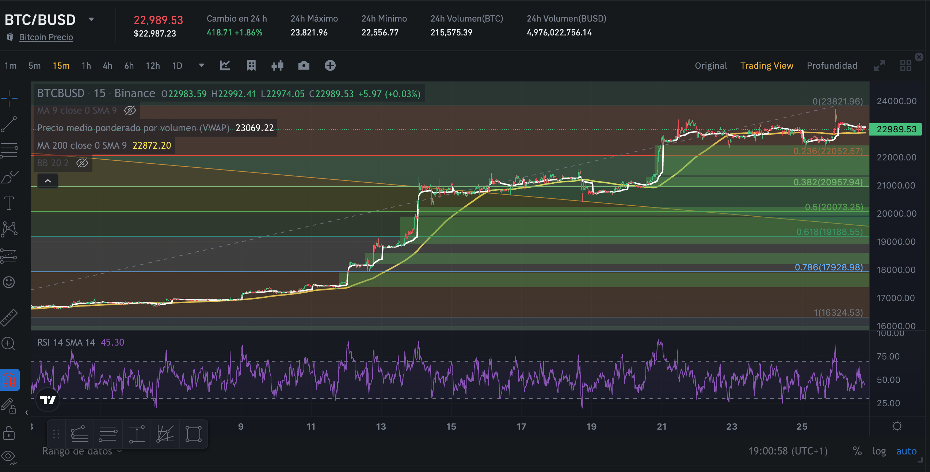Select the brush drawing tool
This screenshot has width=930, height=472.
[x=9, y=177]
